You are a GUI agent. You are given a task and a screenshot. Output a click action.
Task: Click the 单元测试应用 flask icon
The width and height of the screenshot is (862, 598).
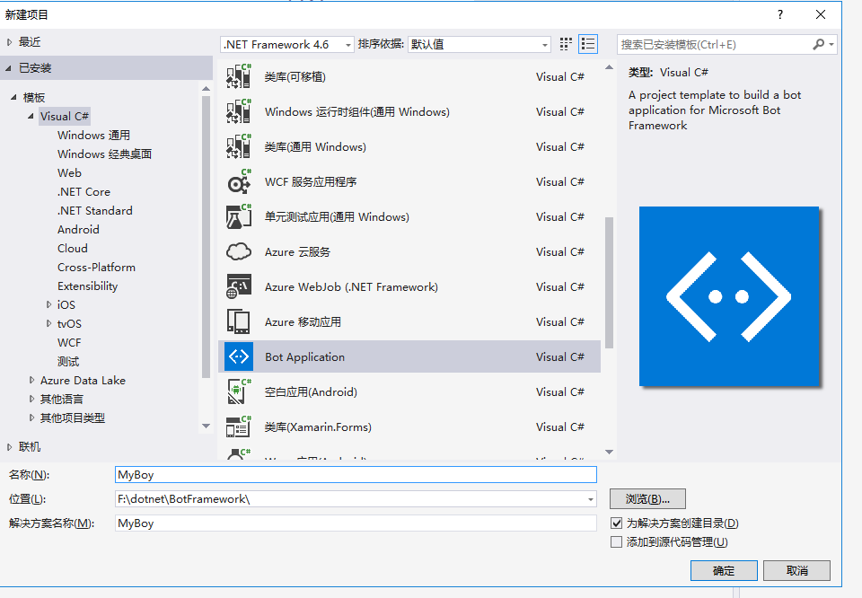tap(239, 217)
